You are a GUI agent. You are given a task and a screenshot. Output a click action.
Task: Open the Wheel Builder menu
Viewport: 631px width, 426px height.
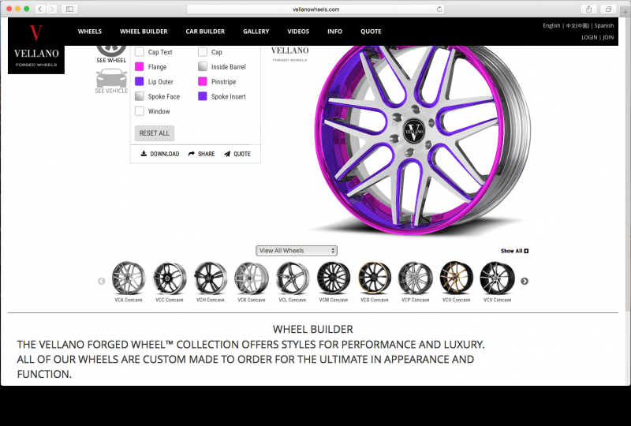[x=144, y=32]
